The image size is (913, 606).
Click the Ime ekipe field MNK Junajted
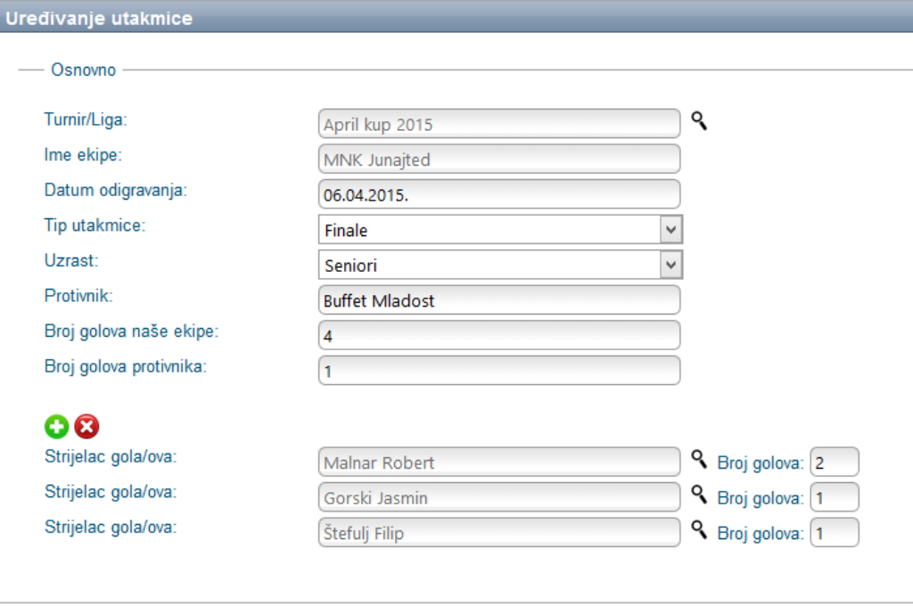498,160
